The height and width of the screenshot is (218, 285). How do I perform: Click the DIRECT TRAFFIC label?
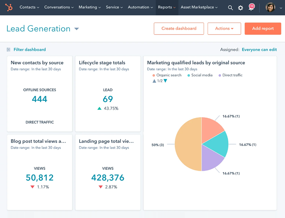pyautogui.click(x=40, y=122)
